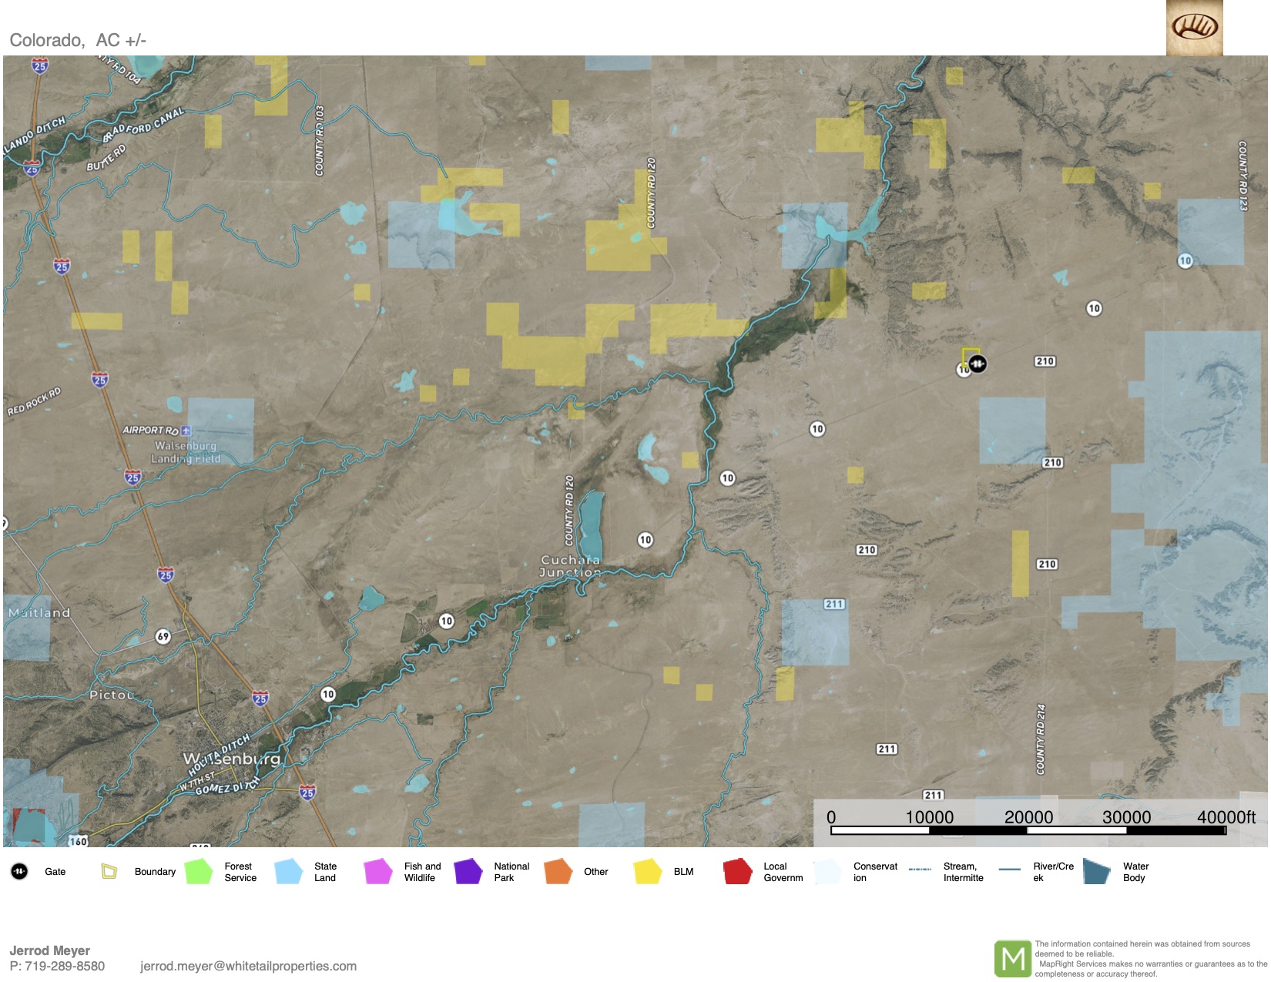Click the Stream, Intermittent dashed line symbol

click(920, 870)
